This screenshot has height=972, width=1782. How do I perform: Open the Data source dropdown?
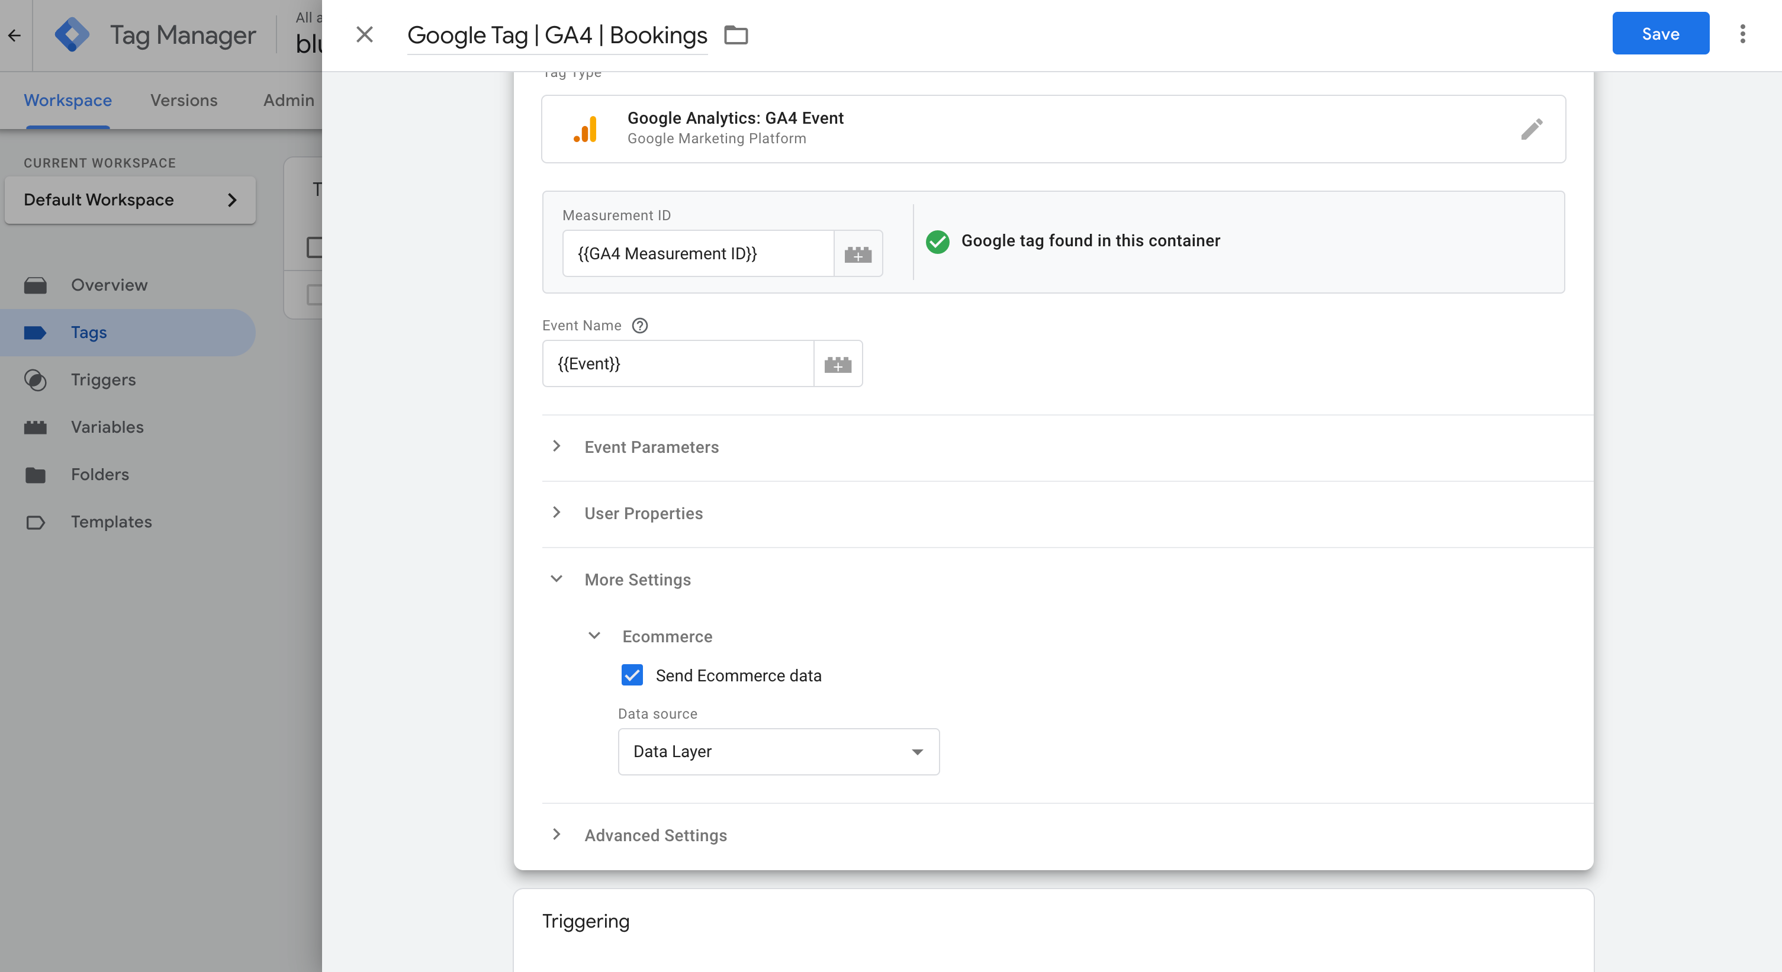(x=779, y=751)
